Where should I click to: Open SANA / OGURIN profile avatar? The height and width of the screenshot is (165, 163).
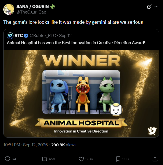coord(9,9)
